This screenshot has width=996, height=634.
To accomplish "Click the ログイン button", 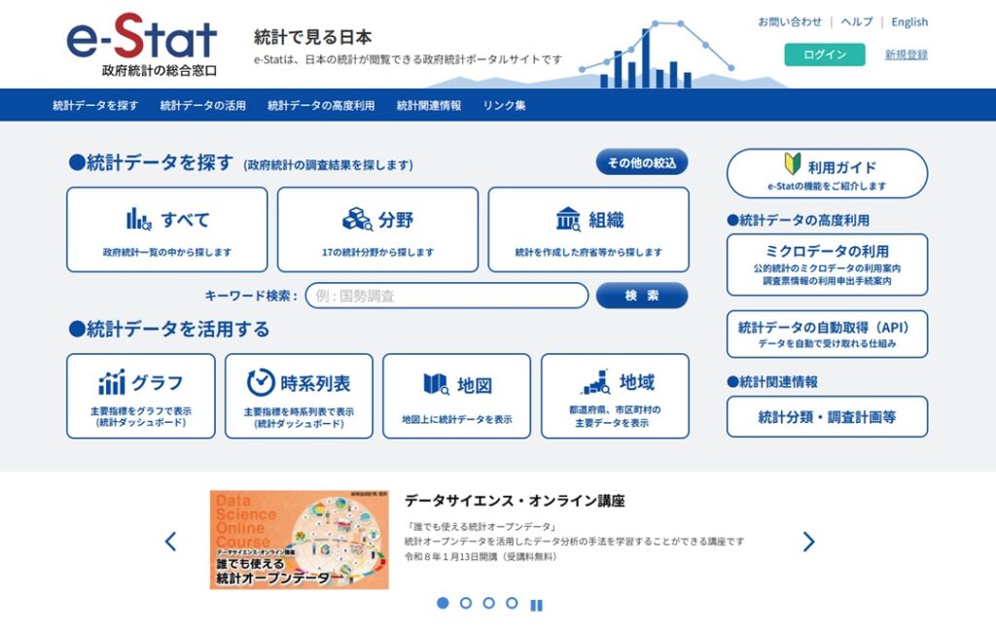I will tap(825, 55).
